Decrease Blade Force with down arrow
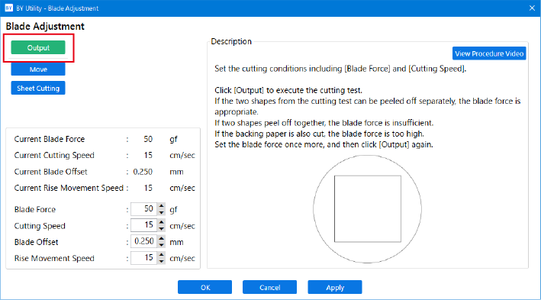541x300 pixels. (x=162, y=212)
